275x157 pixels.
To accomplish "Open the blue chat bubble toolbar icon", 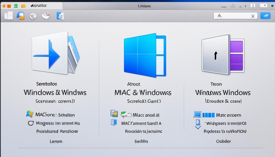I will point(20,16).
